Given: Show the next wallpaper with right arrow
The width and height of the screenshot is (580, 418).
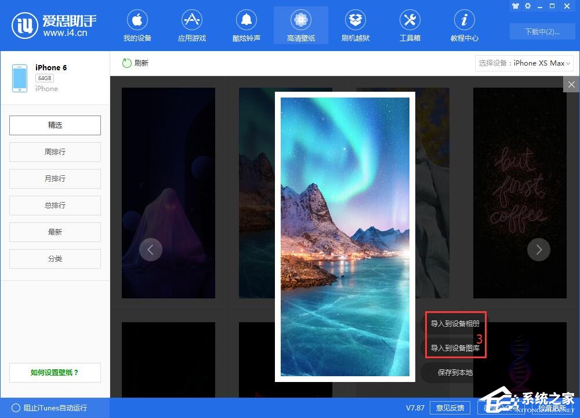Looking at the screenshot, I should [539, 250].
